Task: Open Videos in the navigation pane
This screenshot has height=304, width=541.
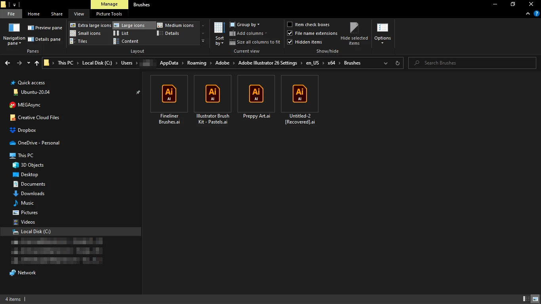Action: click(x=28, y=222)
